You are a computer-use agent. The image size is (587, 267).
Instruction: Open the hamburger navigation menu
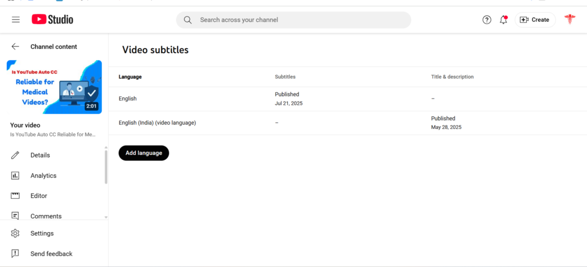click(x=15, y=20)
